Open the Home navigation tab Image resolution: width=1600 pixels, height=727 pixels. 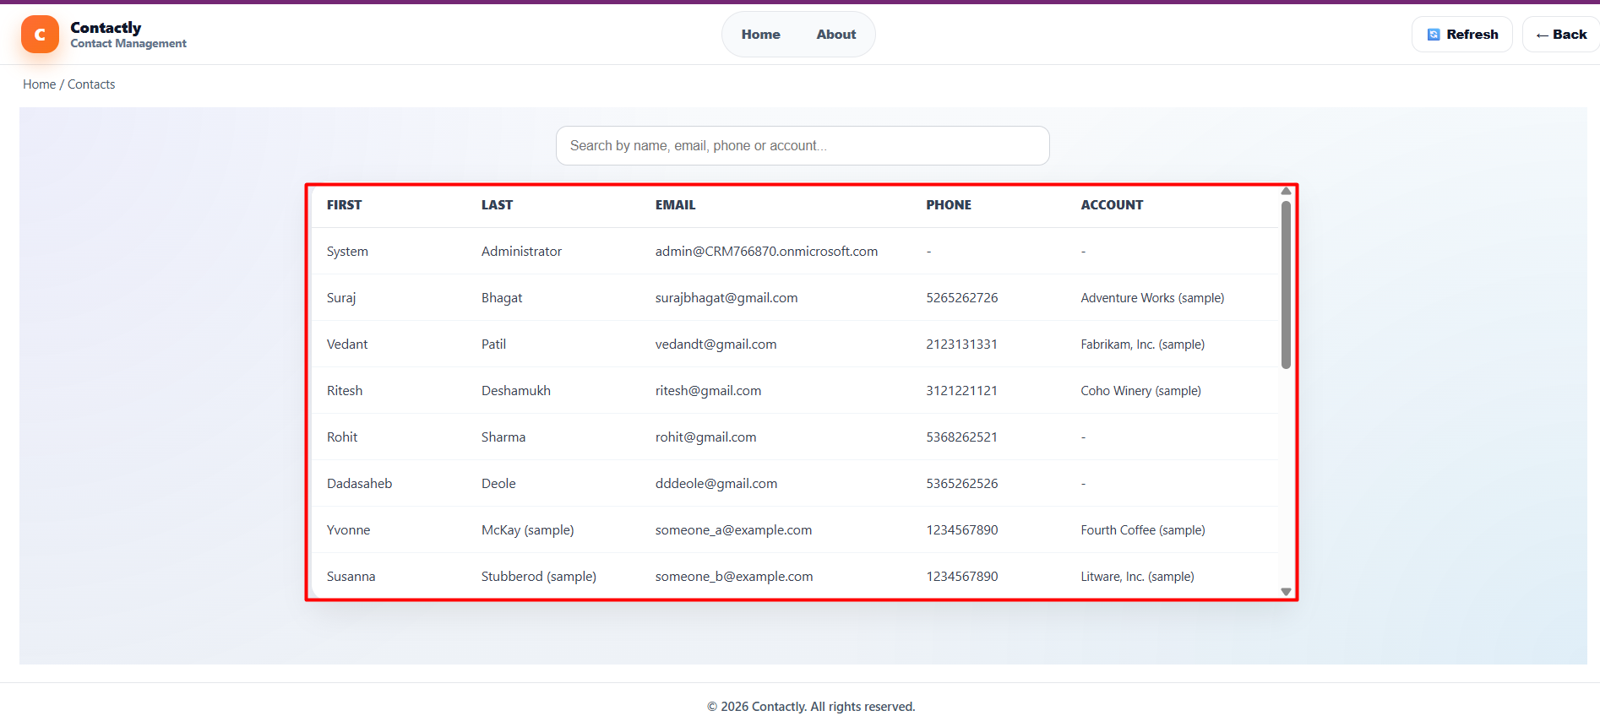click(760, 35)
